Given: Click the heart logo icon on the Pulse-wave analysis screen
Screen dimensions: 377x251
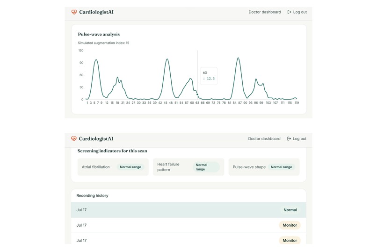Looking at the screenshot, I should click(74, 12).
